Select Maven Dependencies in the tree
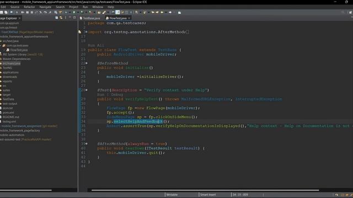 pos(17,59)
